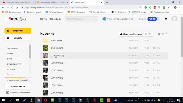This screenshot has width=183, height=103.
Task: Select file _DSC2687 1.jpg
Action: [104, 56]
